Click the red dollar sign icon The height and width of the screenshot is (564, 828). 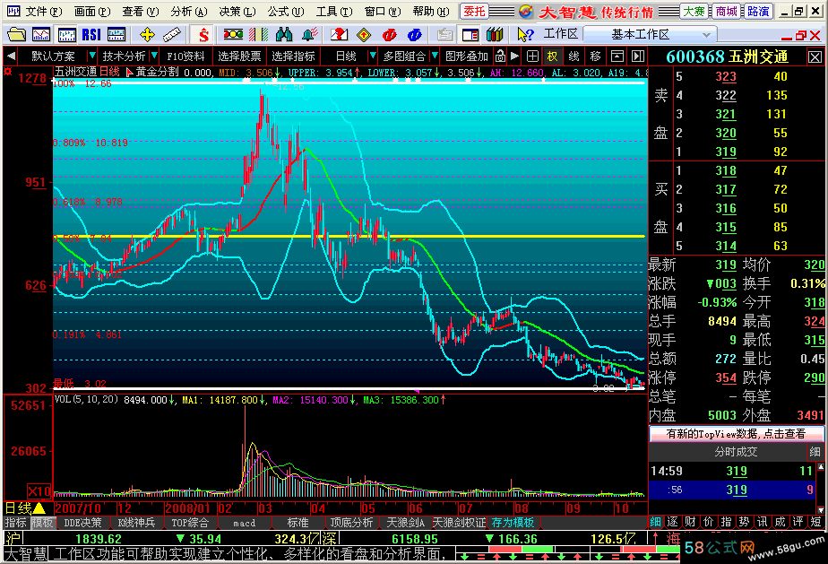203,35
